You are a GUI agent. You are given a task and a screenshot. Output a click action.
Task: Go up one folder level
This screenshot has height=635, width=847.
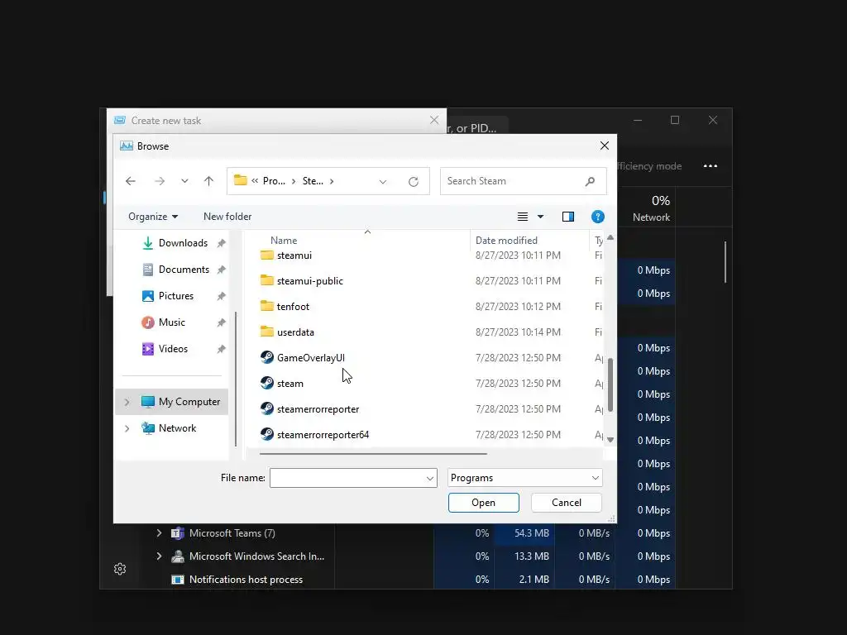click(x=209, y=181)
